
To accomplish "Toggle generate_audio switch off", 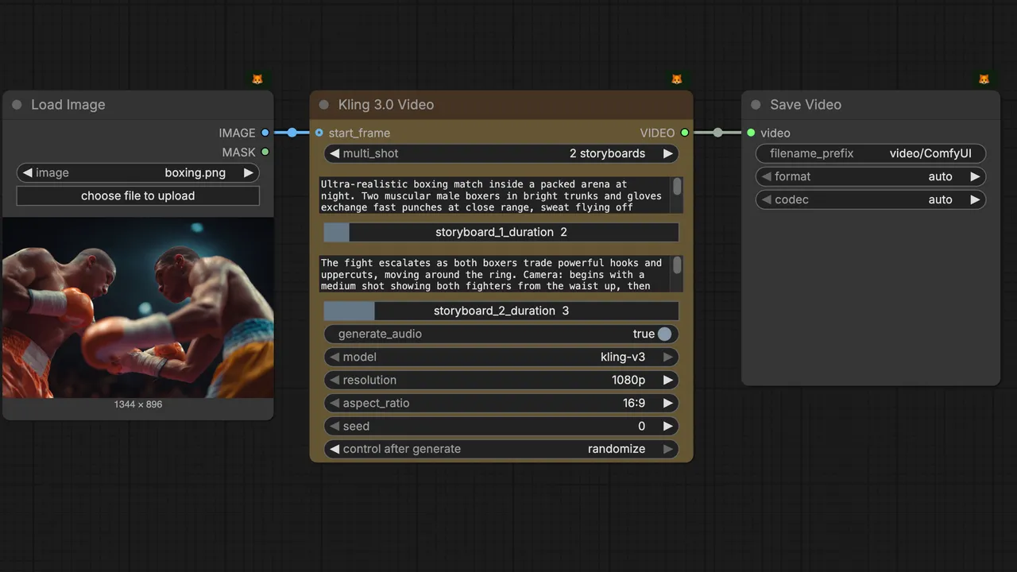I will 664,334.
